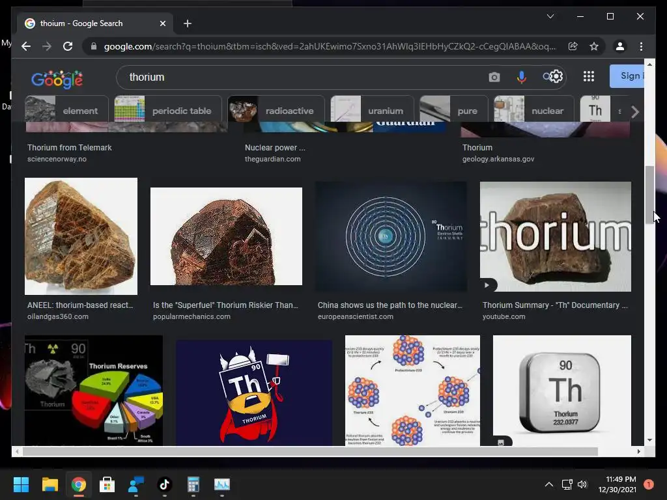
Task: Open the tab search chevron
Action: [550, 16]
